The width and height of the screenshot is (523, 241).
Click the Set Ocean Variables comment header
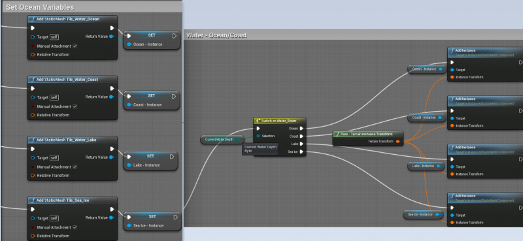pos(40,7)
